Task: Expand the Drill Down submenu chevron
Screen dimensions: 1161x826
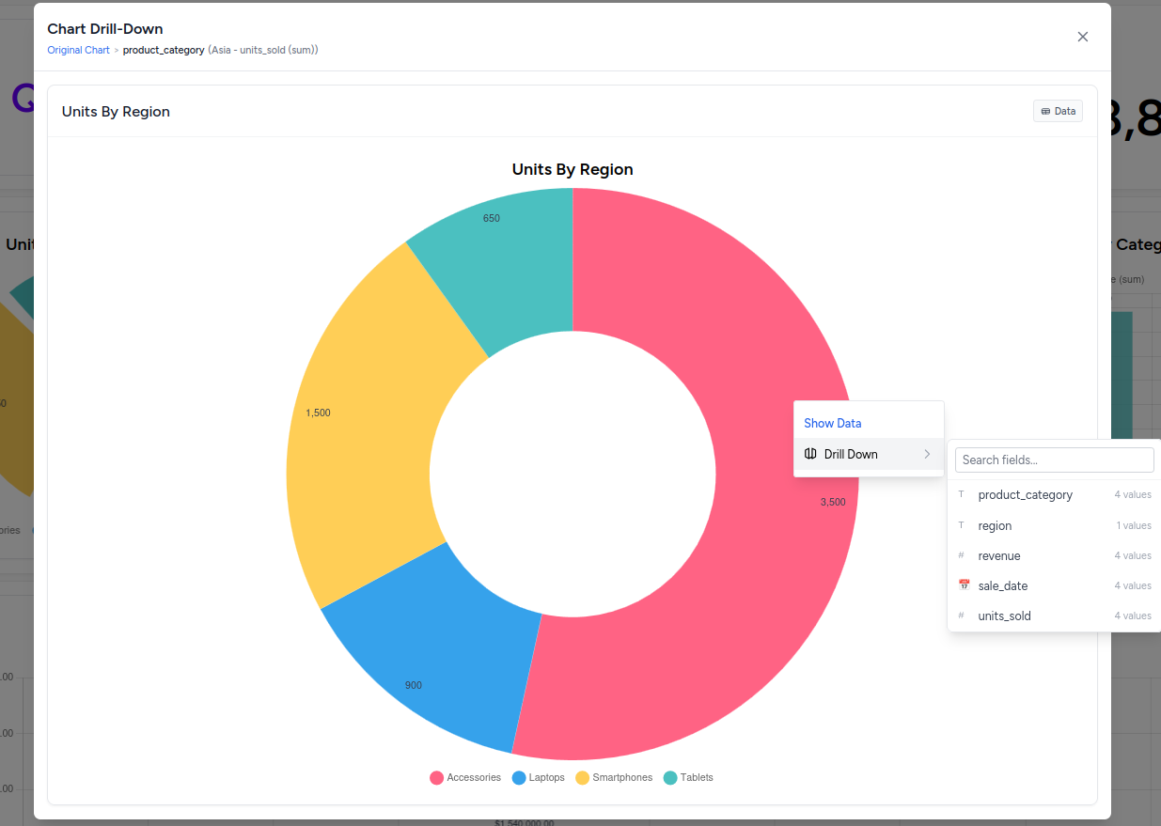Action: pyautogui.click(x=927, y=454)
